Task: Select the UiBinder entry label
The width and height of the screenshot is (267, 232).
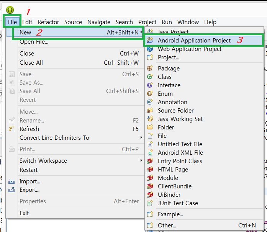Action: [x=169, y=195]
